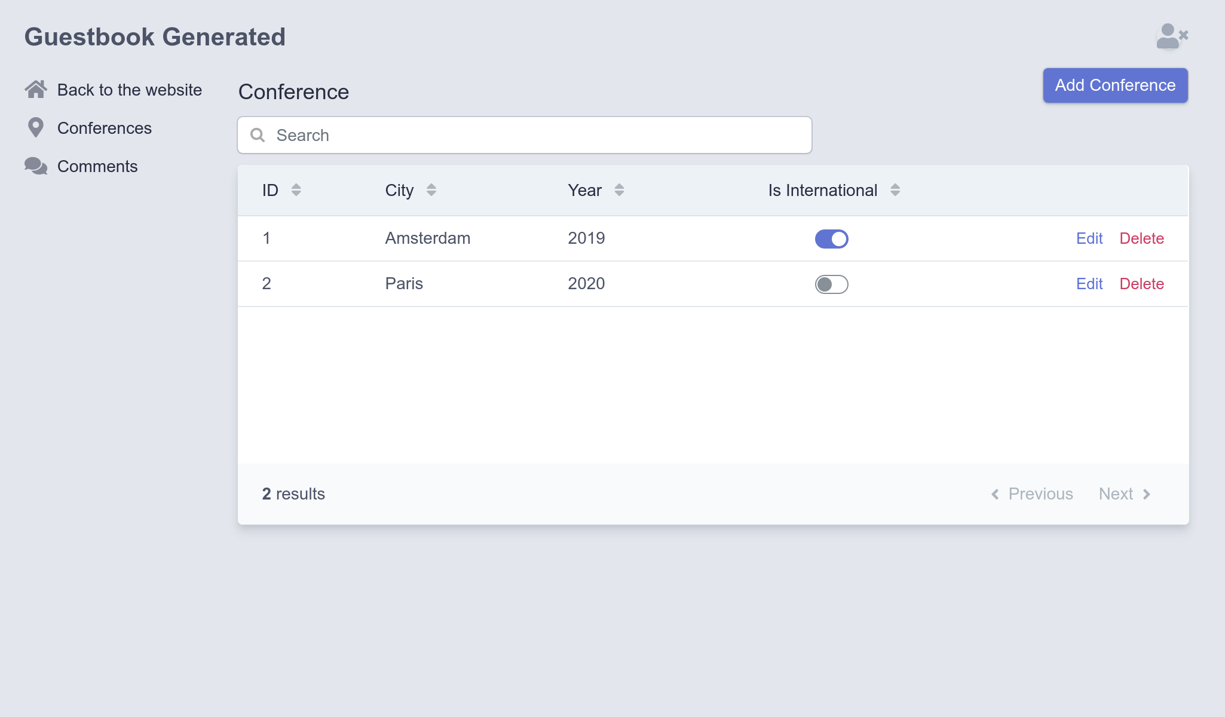Click the right chevron beside Next
1225x717 pixels.
(x=1146, y=494)
